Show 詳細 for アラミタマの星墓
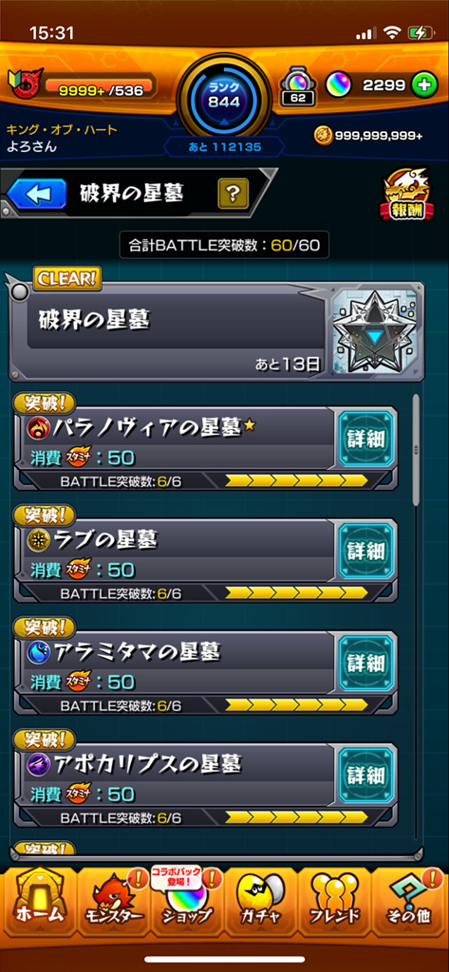This screenshot has width=449, height=972. click(x=365, y=662)
